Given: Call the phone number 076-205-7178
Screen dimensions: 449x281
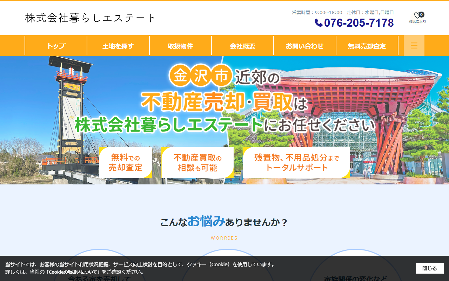Looking at the screenshot, I should point(359,23).
